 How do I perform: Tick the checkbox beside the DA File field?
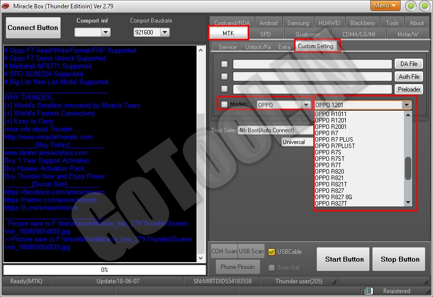(225, 64)
